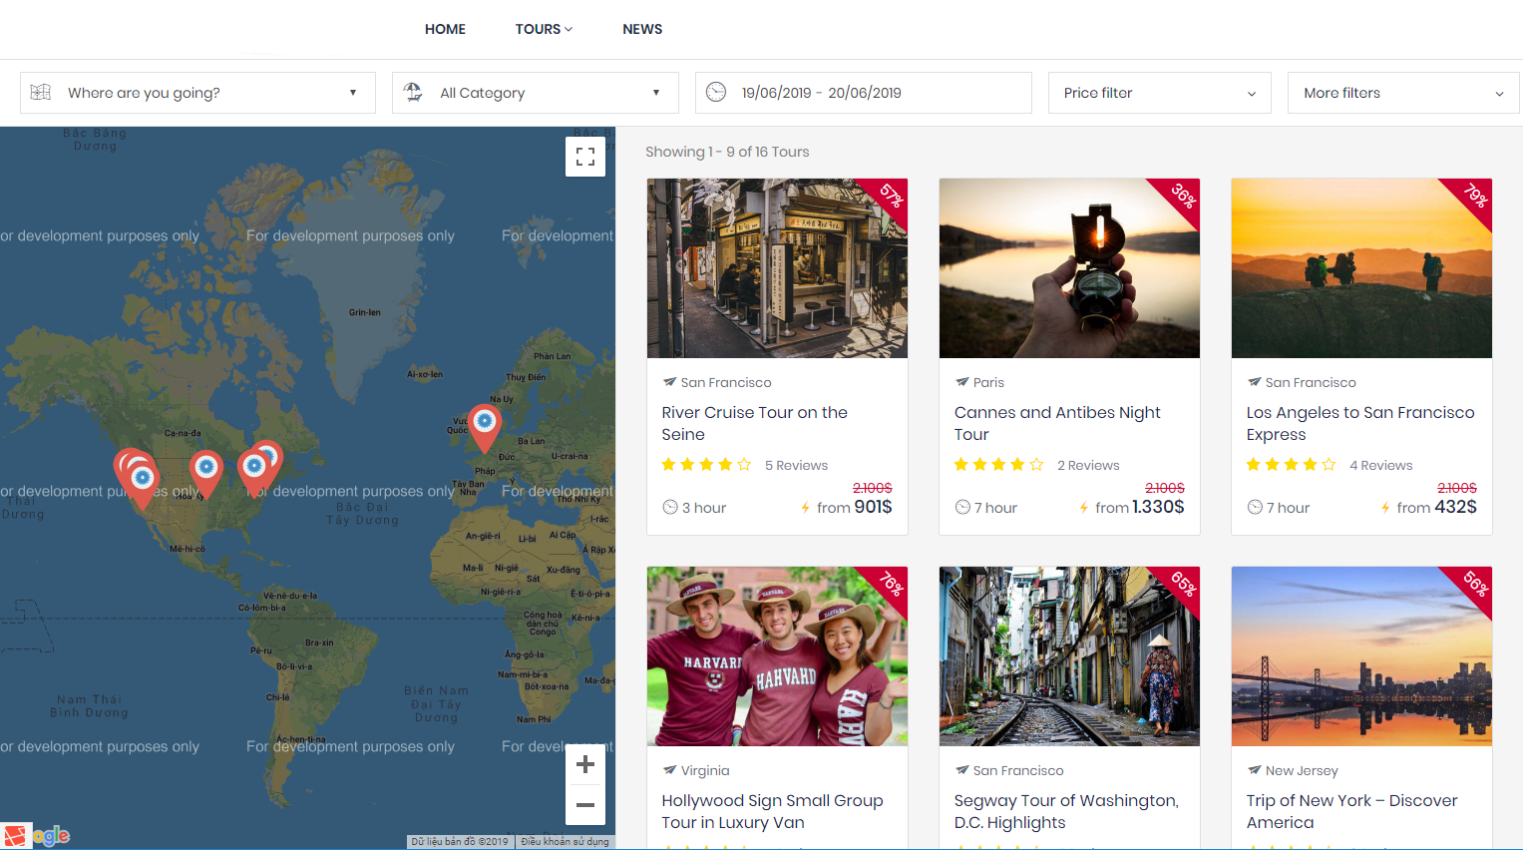Click the '5 Reviews' text
The image size is (1523, 850).
[796, 465]
